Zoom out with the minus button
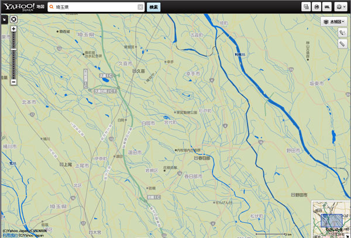 (x=13, y=82)
